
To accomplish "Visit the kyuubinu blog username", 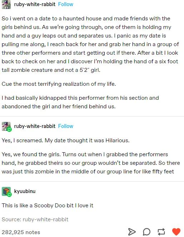I will click(x=25, y=191).
